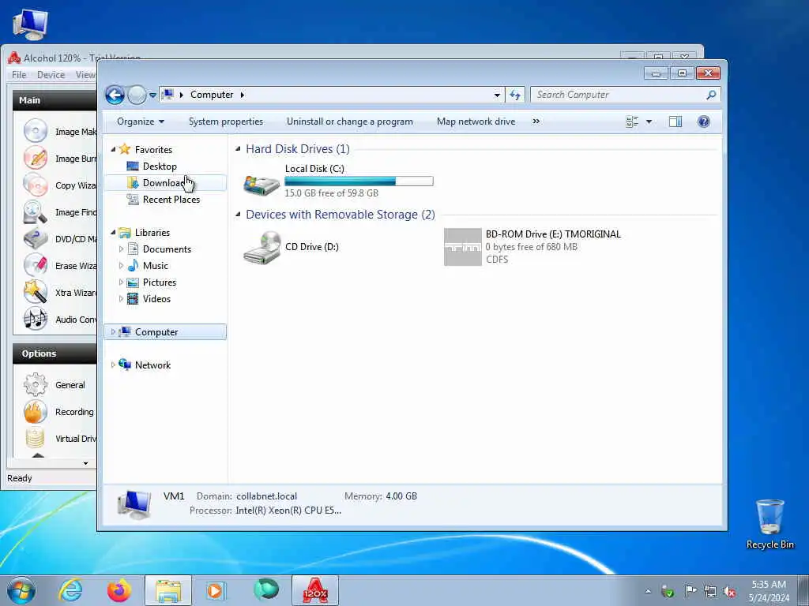Select CD Drive (D:) icon

(x=262, y=247)
